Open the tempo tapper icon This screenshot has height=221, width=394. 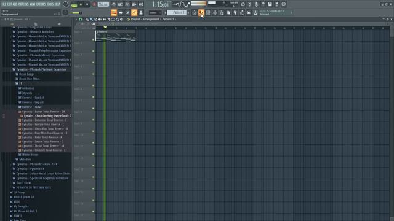tap(242, 12)
